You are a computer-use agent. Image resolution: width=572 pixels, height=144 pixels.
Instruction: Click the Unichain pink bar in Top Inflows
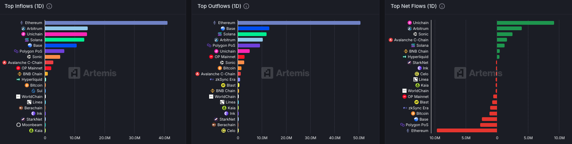tap(66, 34)
